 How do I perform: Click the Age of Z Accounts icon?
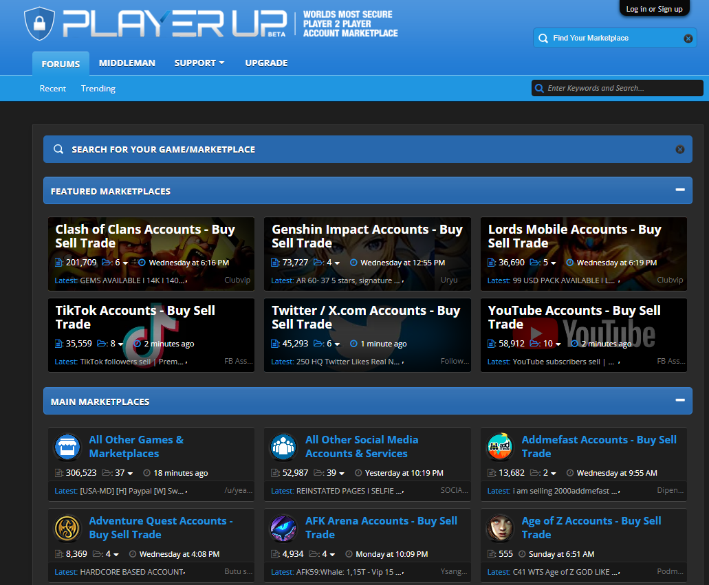coord(500,528)
